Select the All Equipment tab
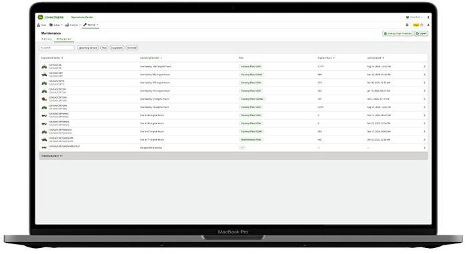Screen dimensions: 467x254 tap(63, 39)
